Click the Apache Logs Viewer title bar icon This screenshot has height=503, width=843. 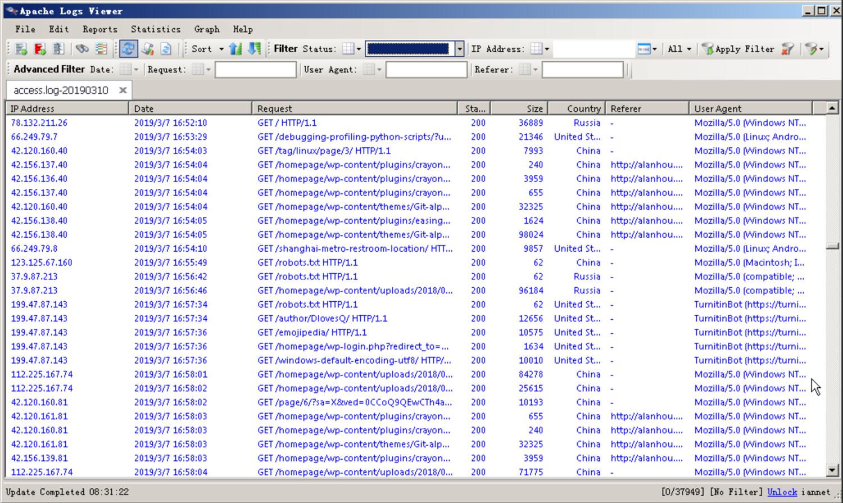coord(12,11)
